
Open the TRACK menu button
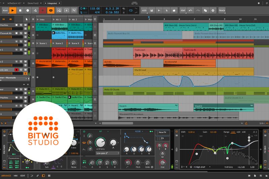click(x=222, y=10)
